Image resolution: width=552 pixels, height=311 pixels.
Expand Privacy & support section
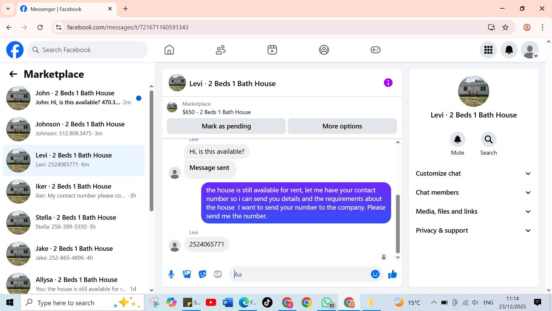click(x=473, y=231)
